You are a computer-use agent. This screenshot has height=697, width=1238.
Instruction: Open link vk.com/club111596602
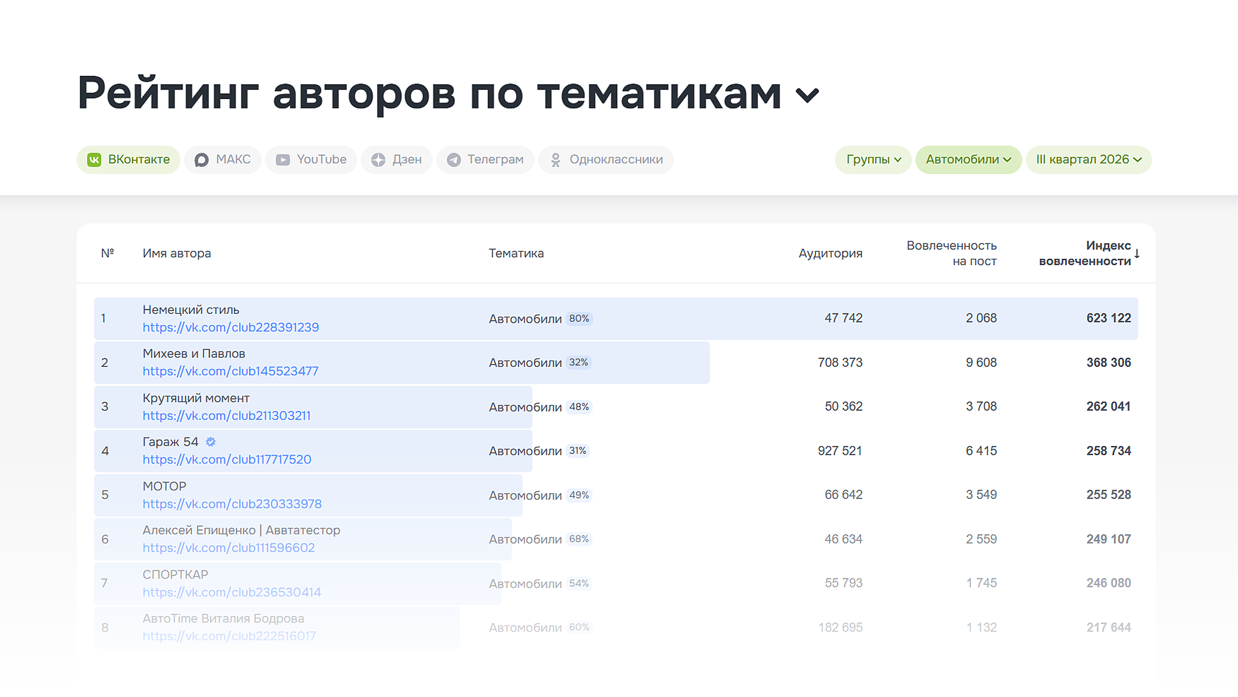[228, 548]
